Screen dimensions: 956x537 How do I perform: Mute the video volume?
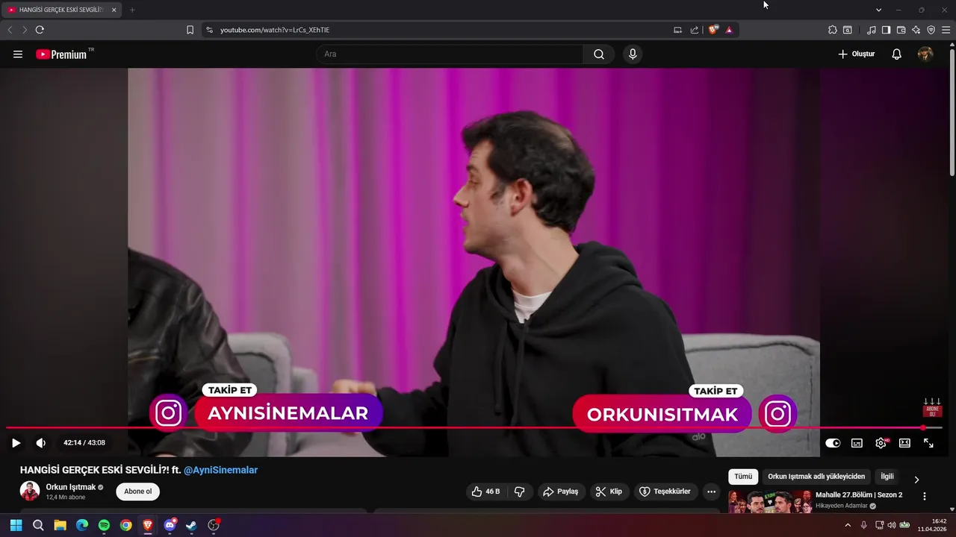[41, 443]
